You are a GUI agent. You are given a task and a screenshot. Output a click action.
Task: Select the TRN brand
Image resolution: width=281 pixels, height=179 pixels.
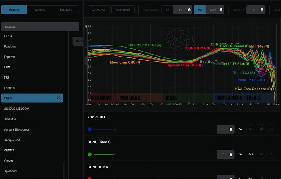(x=7, y=67)
